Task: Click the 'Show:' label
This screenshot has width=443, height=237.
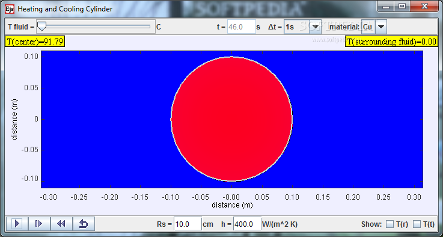Action: click(x=371, y=224)
